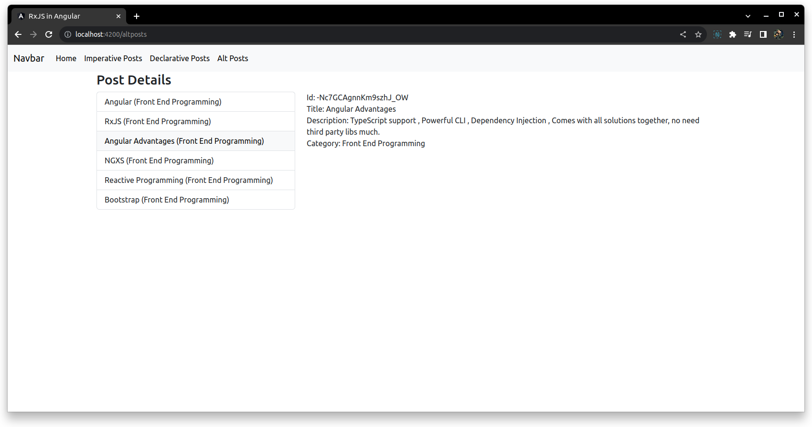Close the RxJS in Angular tab
The image size is (812, 427).
coord(118,16)
